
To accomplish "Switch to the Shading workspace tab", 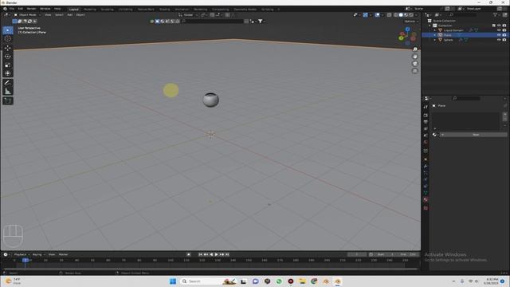I will pos(165,10).
